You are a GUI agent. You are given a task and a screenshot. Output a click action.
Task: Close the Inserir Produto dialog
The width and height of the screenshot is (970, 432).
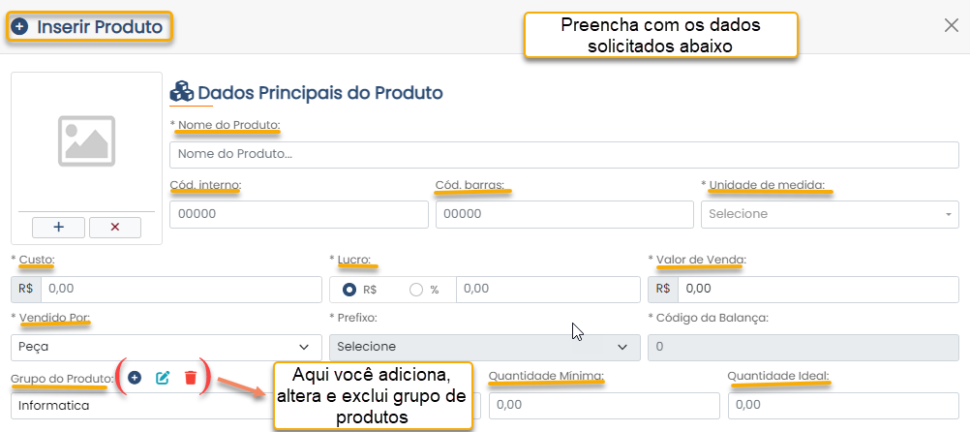[951, 25]
